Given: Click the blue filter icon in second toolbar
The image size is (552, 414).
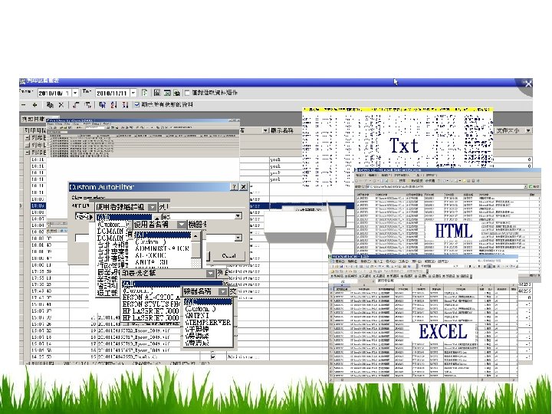Looking at the screenshot, I should click(102, 104).
